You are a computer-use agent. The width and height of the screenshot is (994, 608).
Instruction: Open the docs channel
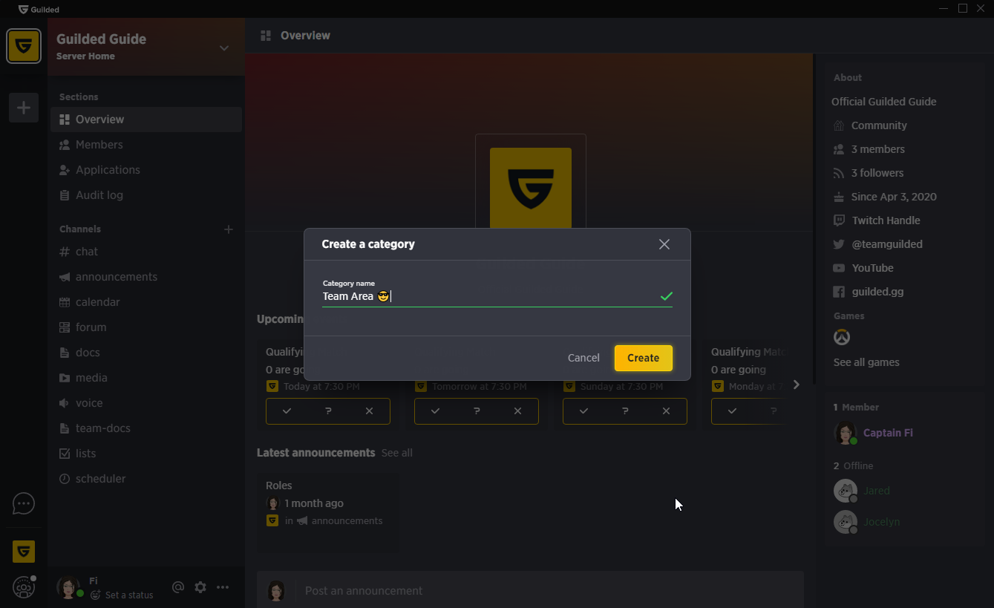(146, 353)
